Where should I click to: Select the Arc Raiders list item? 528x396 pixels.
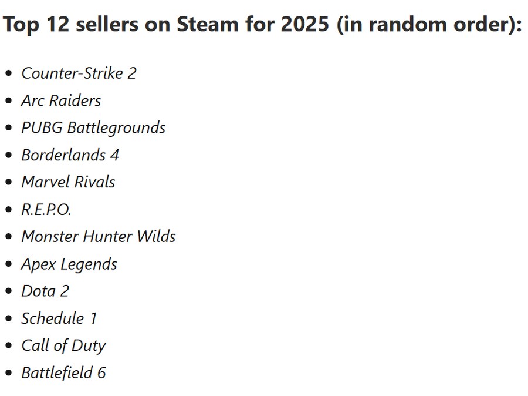[x=61, y=100]
